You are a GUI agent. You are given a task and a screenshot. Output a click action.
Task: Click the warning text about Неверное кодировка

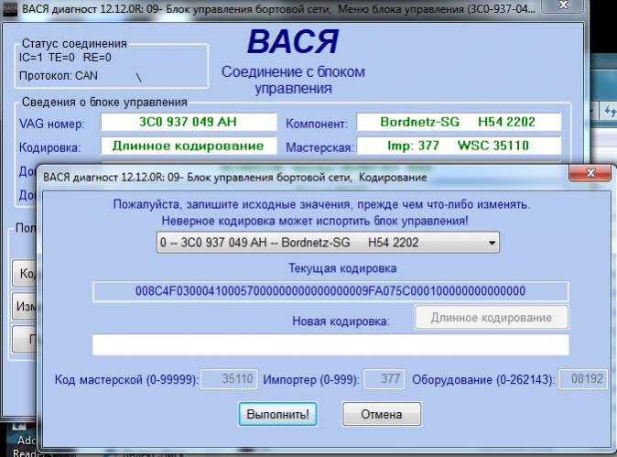click(315, 221)
